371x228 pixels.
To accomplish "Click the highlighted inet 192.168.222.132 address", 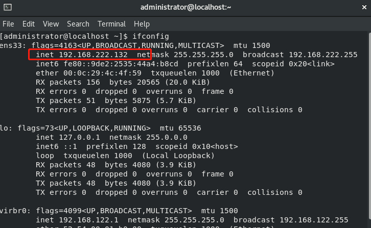I will (x=82, y=55).
